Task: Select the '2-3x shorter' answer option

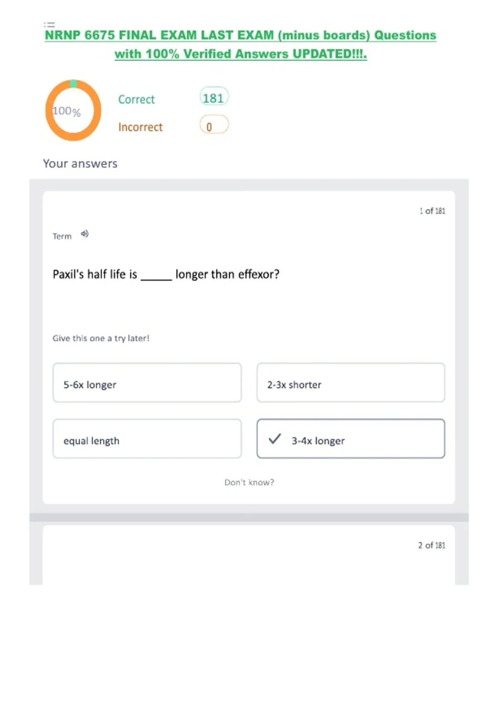Action: [x=350, y=383]
